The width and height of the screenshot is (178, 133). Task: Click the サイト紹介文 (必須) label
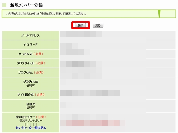click(31, 95)
